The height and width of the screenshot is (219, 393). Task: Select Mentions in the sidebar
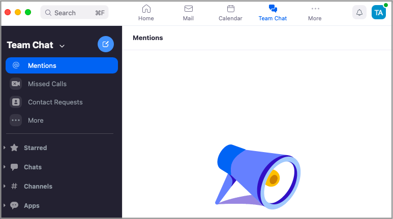coord(62,65)
